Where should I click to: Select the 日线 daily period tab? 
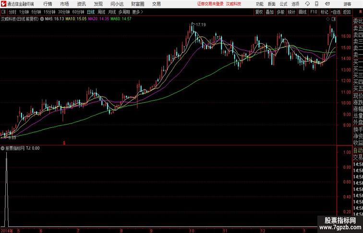(91, 12)
